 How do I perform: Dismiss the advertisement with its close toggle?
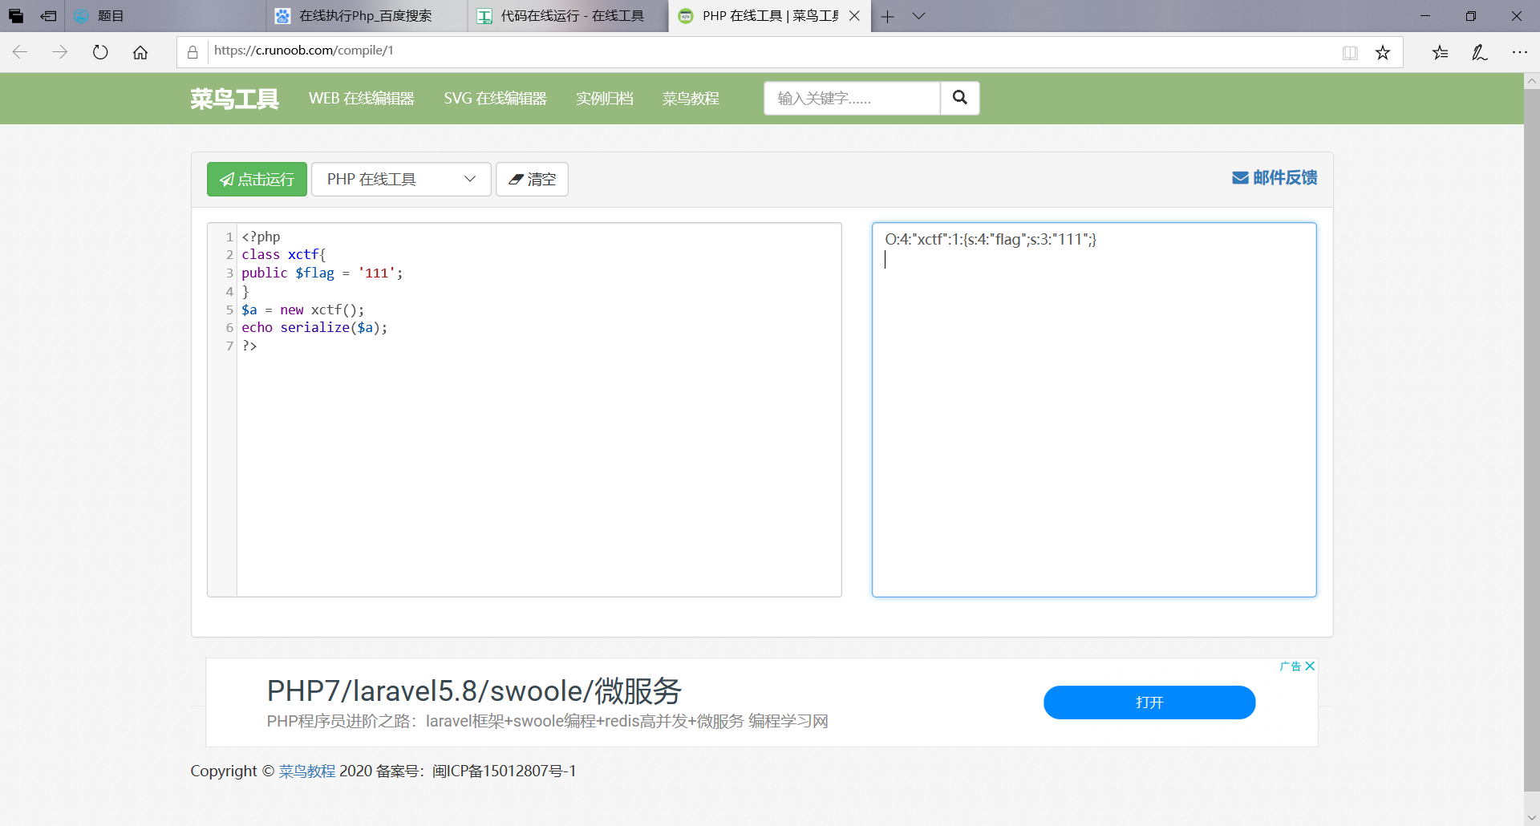tap(1310, 666)
